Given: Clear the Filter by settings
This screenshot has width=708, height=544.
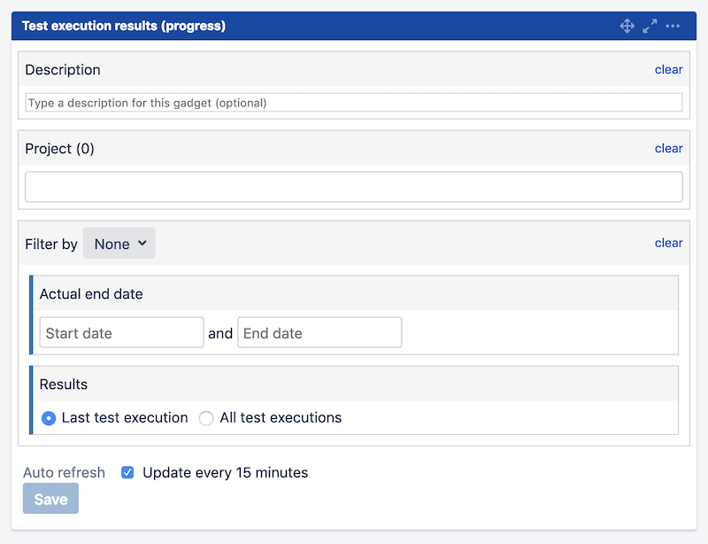Looking at the screenshot, I should 668,243.
